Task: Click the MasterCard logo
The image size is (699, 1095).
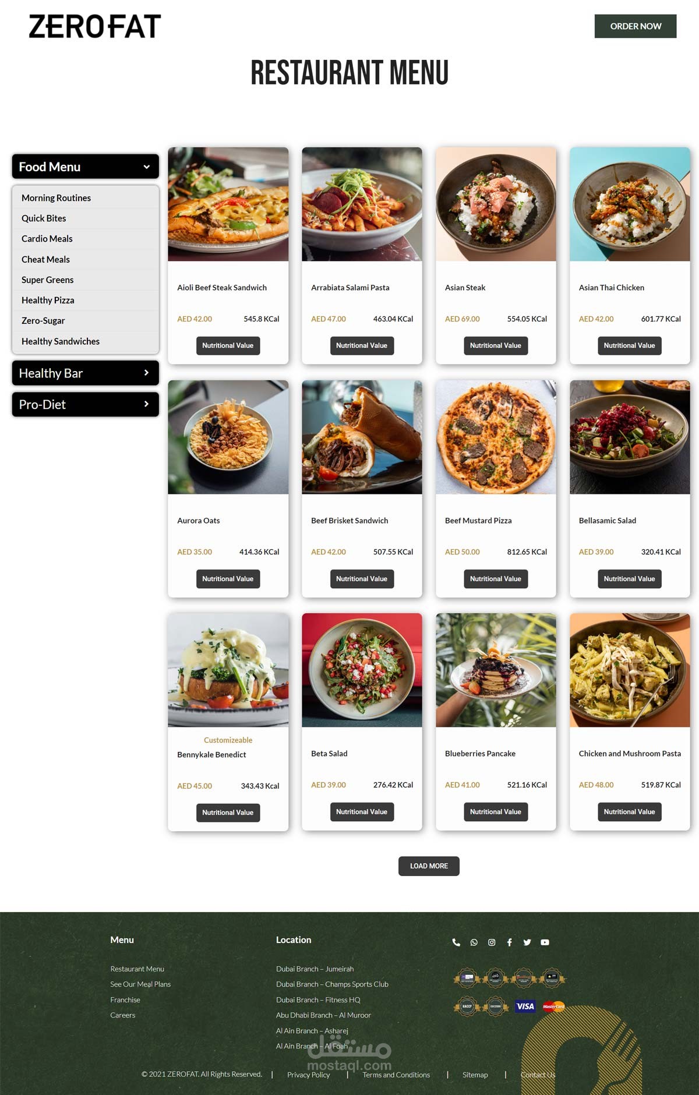Action: [553, 1006]
